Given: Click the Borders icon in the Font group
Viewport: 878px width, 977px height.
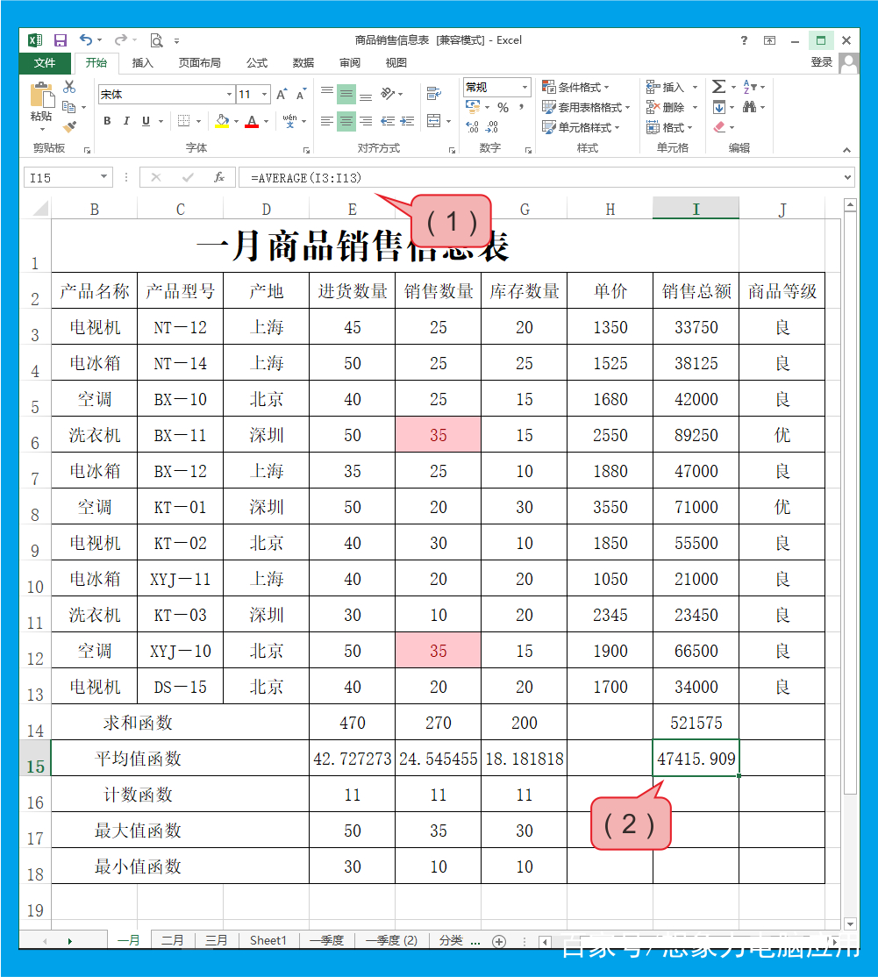Looking at the screenshot, I should coord(184,120).
